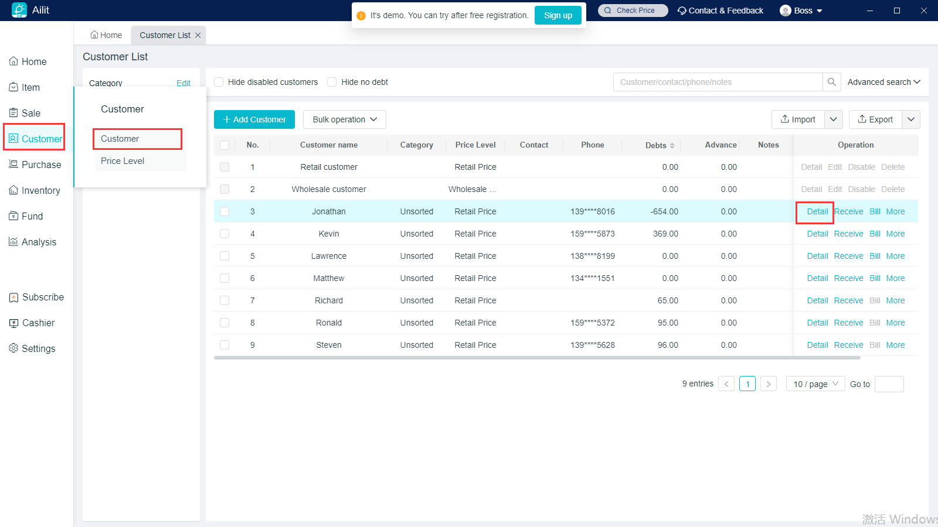This screenshot has height=527, width=938.
Task: Close the Customer List tab
Action: click(198, 35)
